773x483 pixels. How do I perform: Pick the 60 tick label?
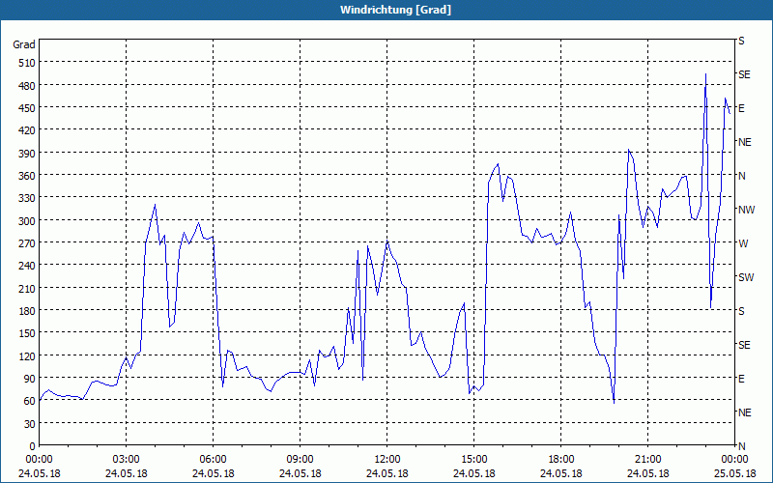click(x=30, y=401)
